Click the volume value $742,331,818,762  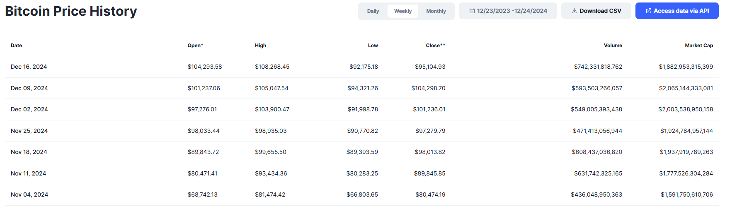[x=598, y=67]
